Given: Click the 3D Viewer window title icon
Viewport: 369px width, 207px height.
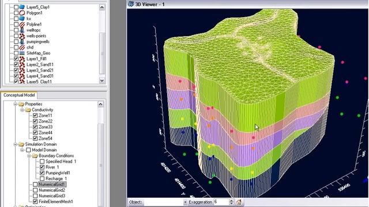Looking at the screenshot, I should (131, 4).
